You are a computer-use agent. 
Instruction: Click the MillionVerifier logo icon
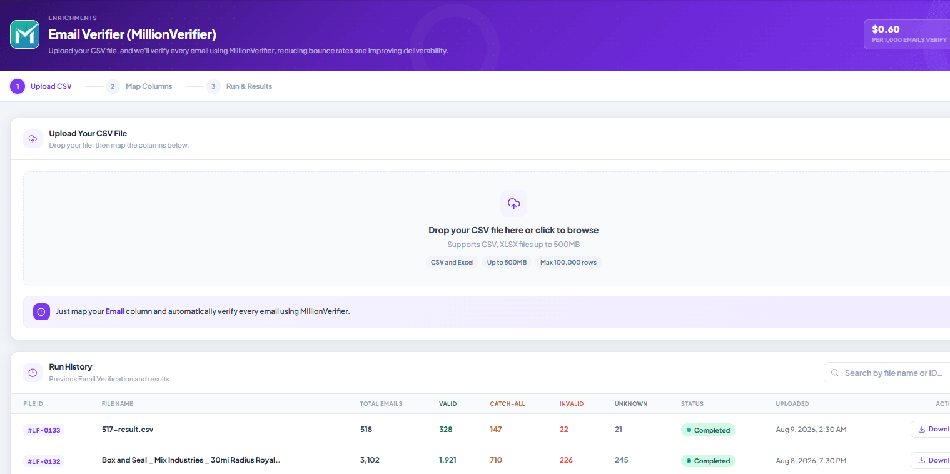click(x=25, y=34)
